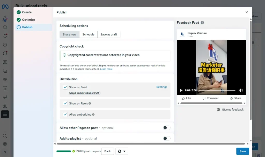Click the Save button
The width and height of the screenshot is (265, 157).
(242, 151)
